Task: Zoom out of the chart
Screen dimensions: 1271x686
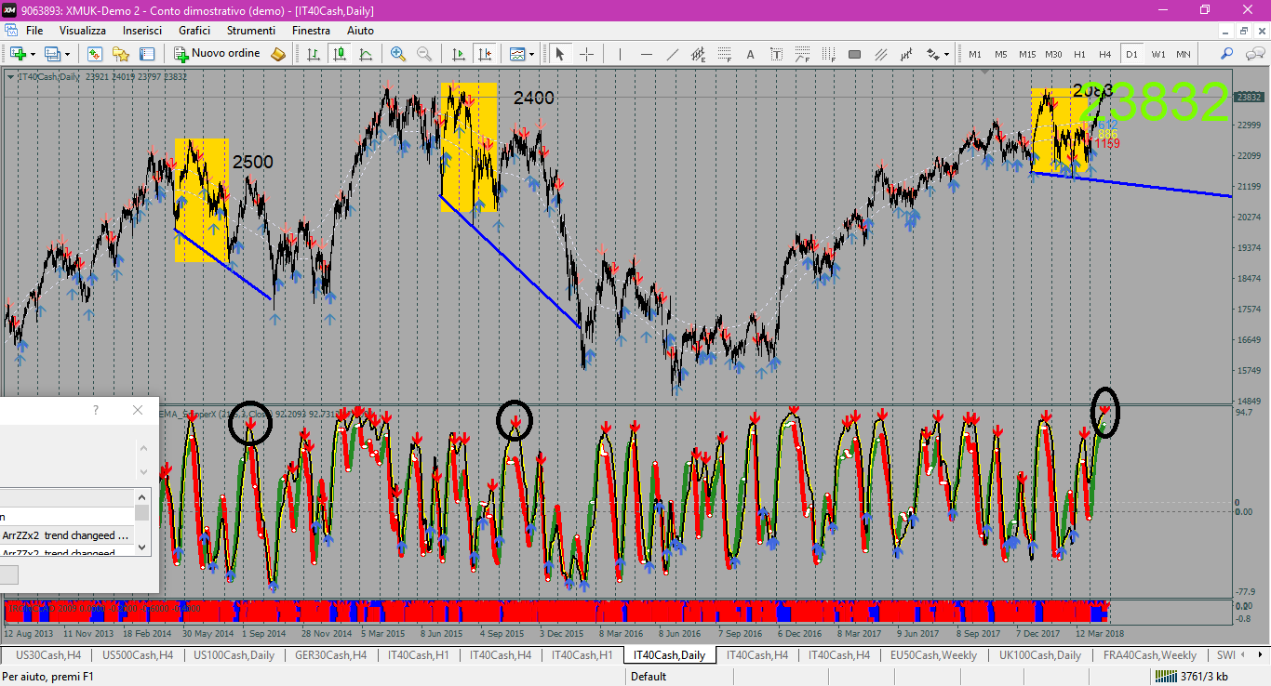Action: click(424, 54)
